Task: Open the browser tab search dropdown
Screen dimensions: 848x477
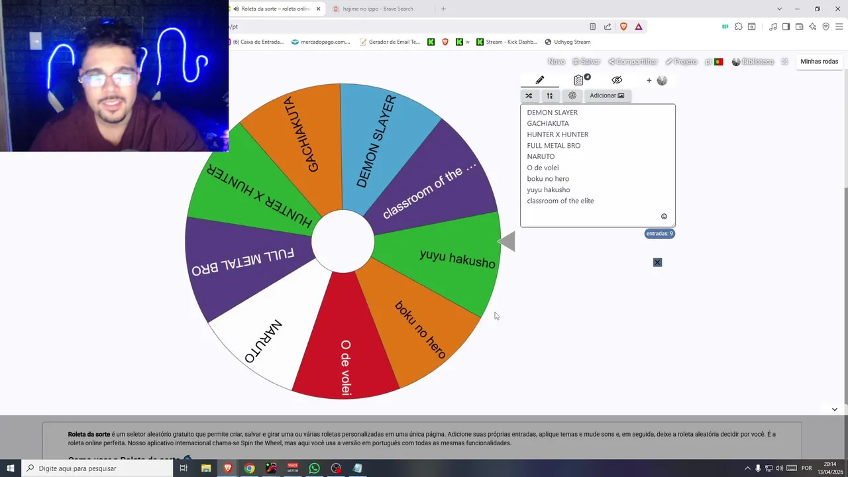Action: (779, 9)
